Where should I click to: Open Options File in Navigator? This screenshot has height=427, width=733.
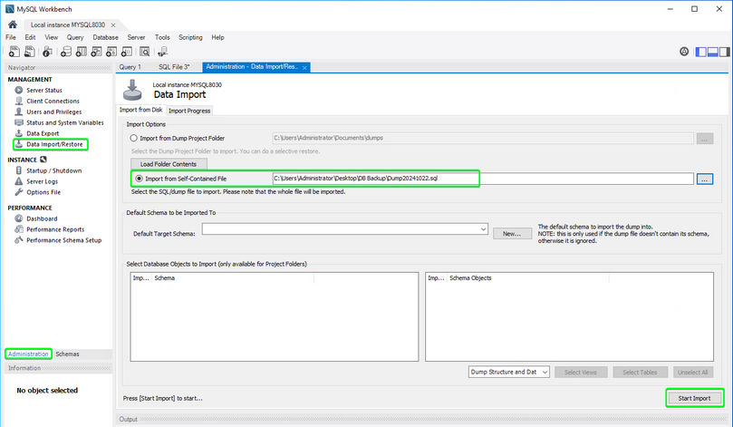43,192
